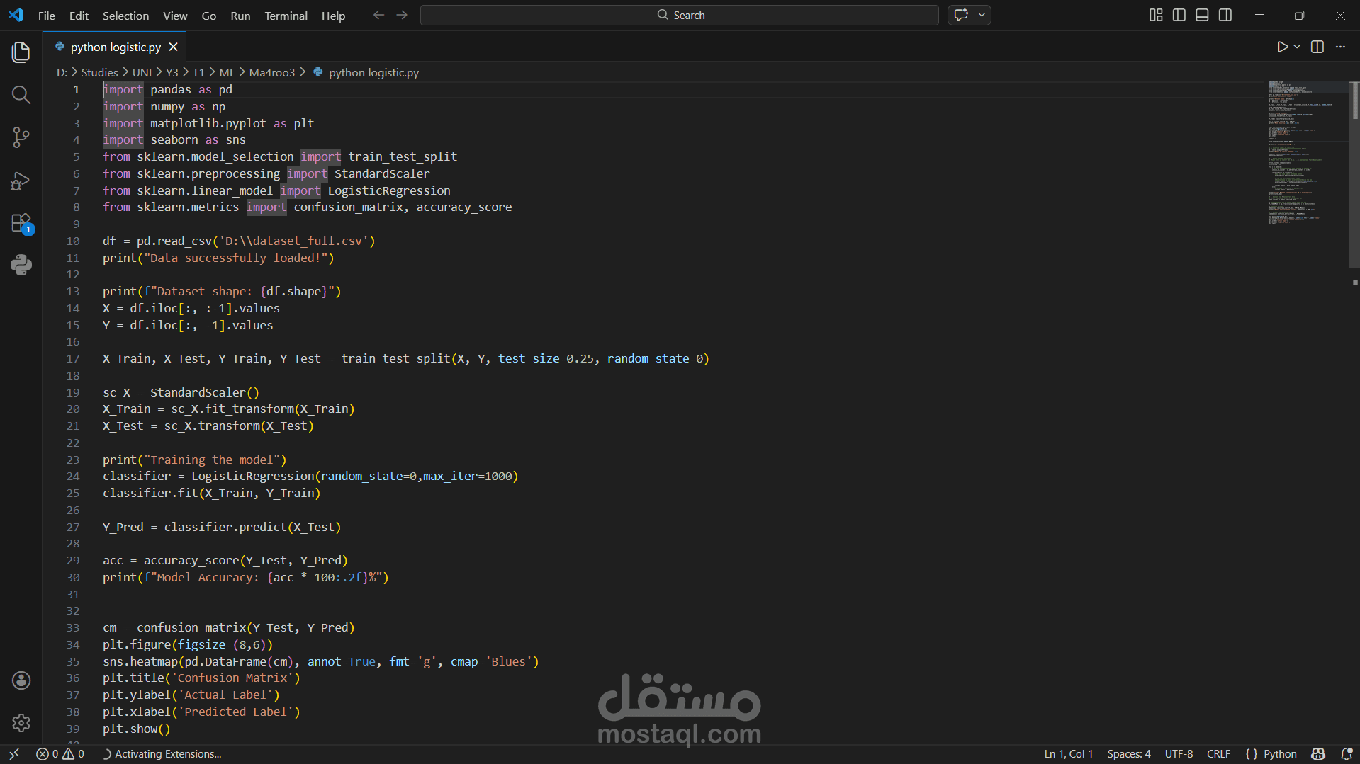The width and height of the screenshot is (1360, 764).
Task: Click 'plt.show()' on line 39
Action: tap(137, 729)
